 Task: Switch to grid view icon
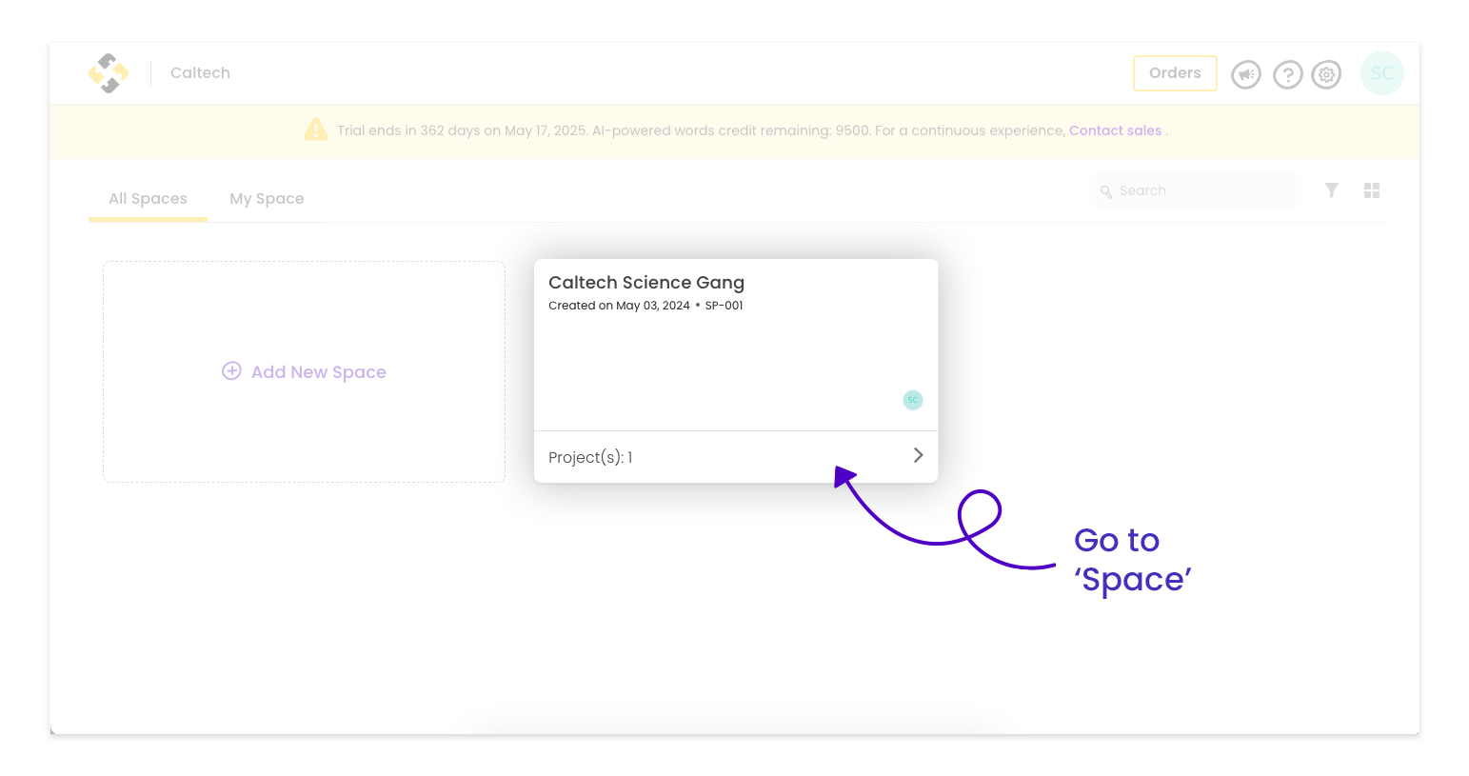pos(1372,190)
